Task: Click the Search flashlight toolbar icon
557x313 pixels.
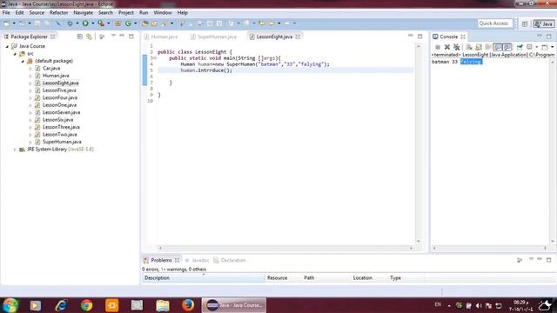Action: (164, 23)
